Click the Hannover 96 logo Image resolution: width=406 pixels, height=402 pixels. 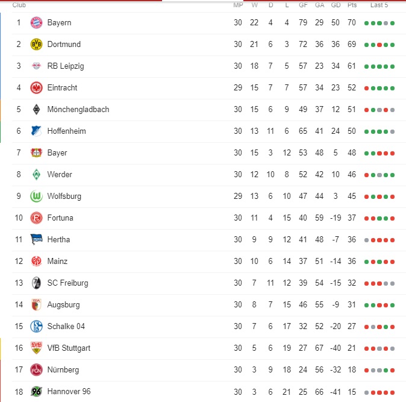36,391
